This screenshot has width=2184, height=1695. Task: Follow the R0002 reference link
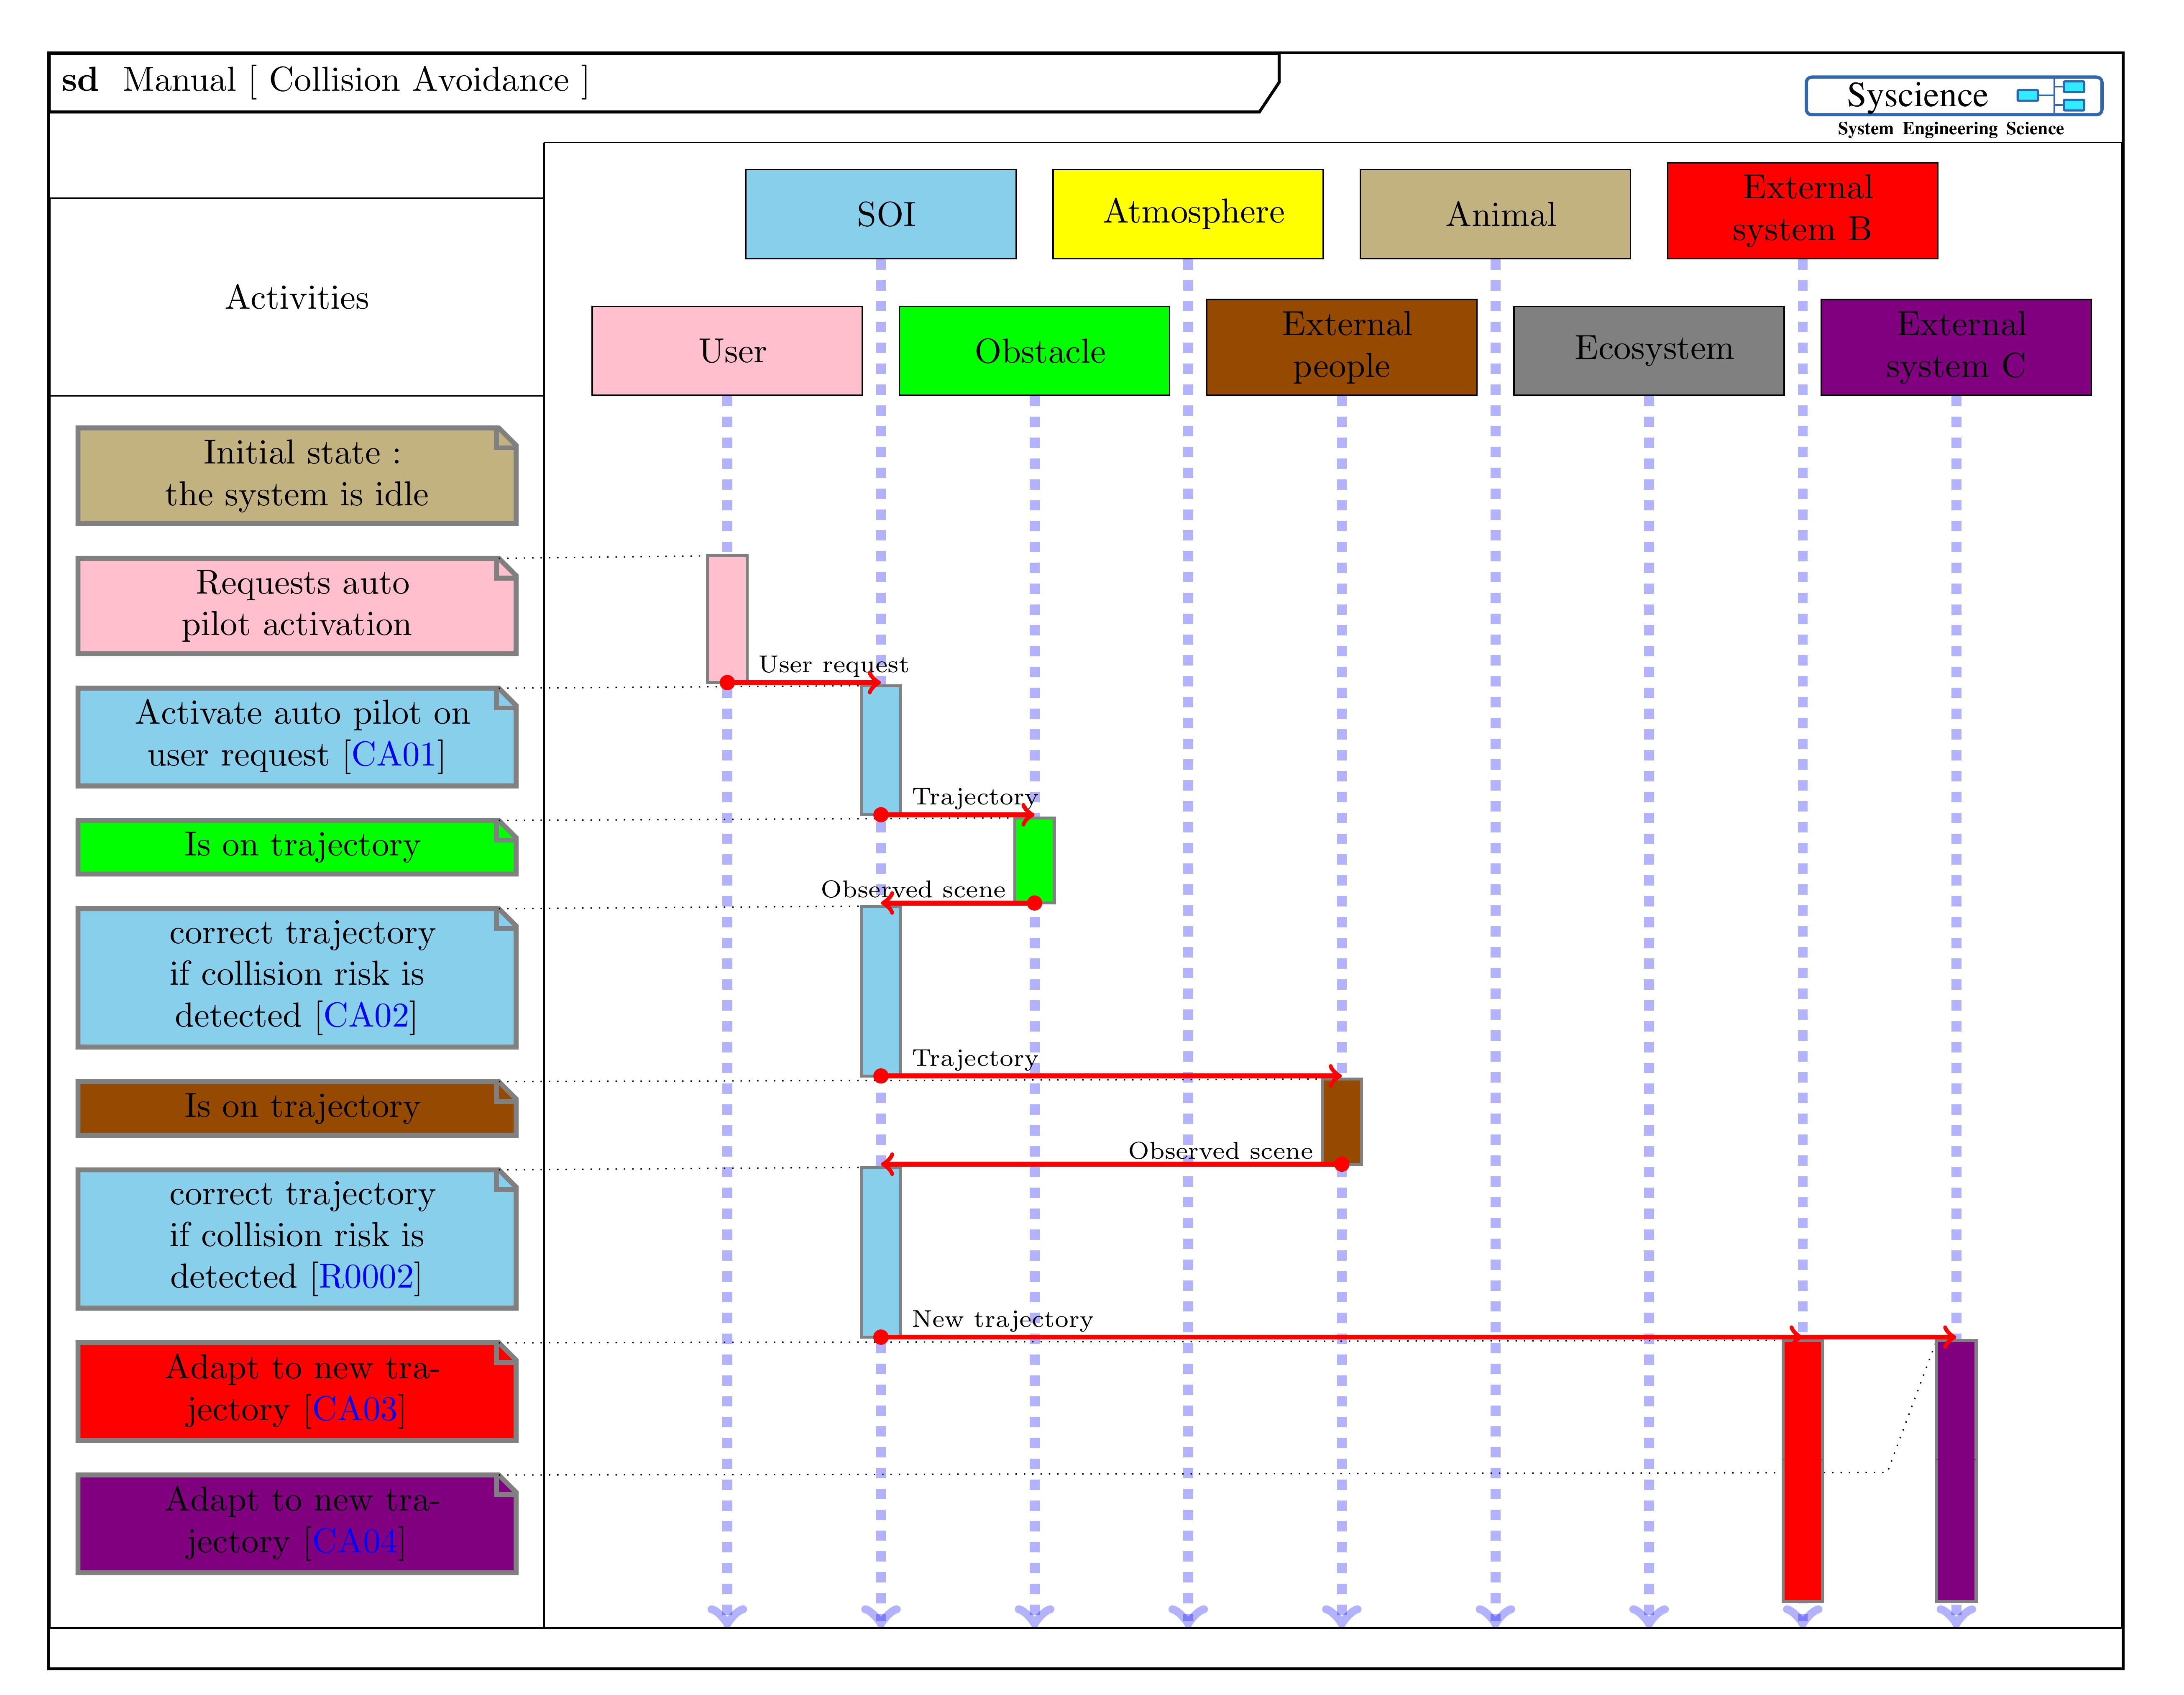[x=366, y=1276]
